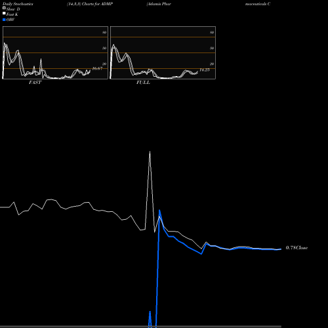Click the 80 level label in FULL chart
The image size is (328, 328).
click(x=212, y=32)
